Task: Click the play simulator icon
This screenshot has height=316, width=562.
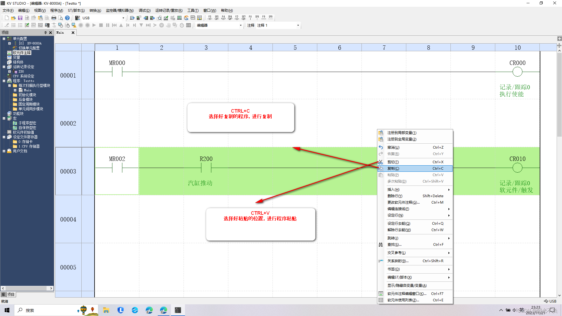Action: [x=94, y=25]
